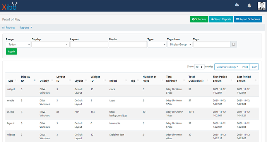Expand the Display selector dropdown
This screenshot has width=267, height=142.
click(50, 44)
